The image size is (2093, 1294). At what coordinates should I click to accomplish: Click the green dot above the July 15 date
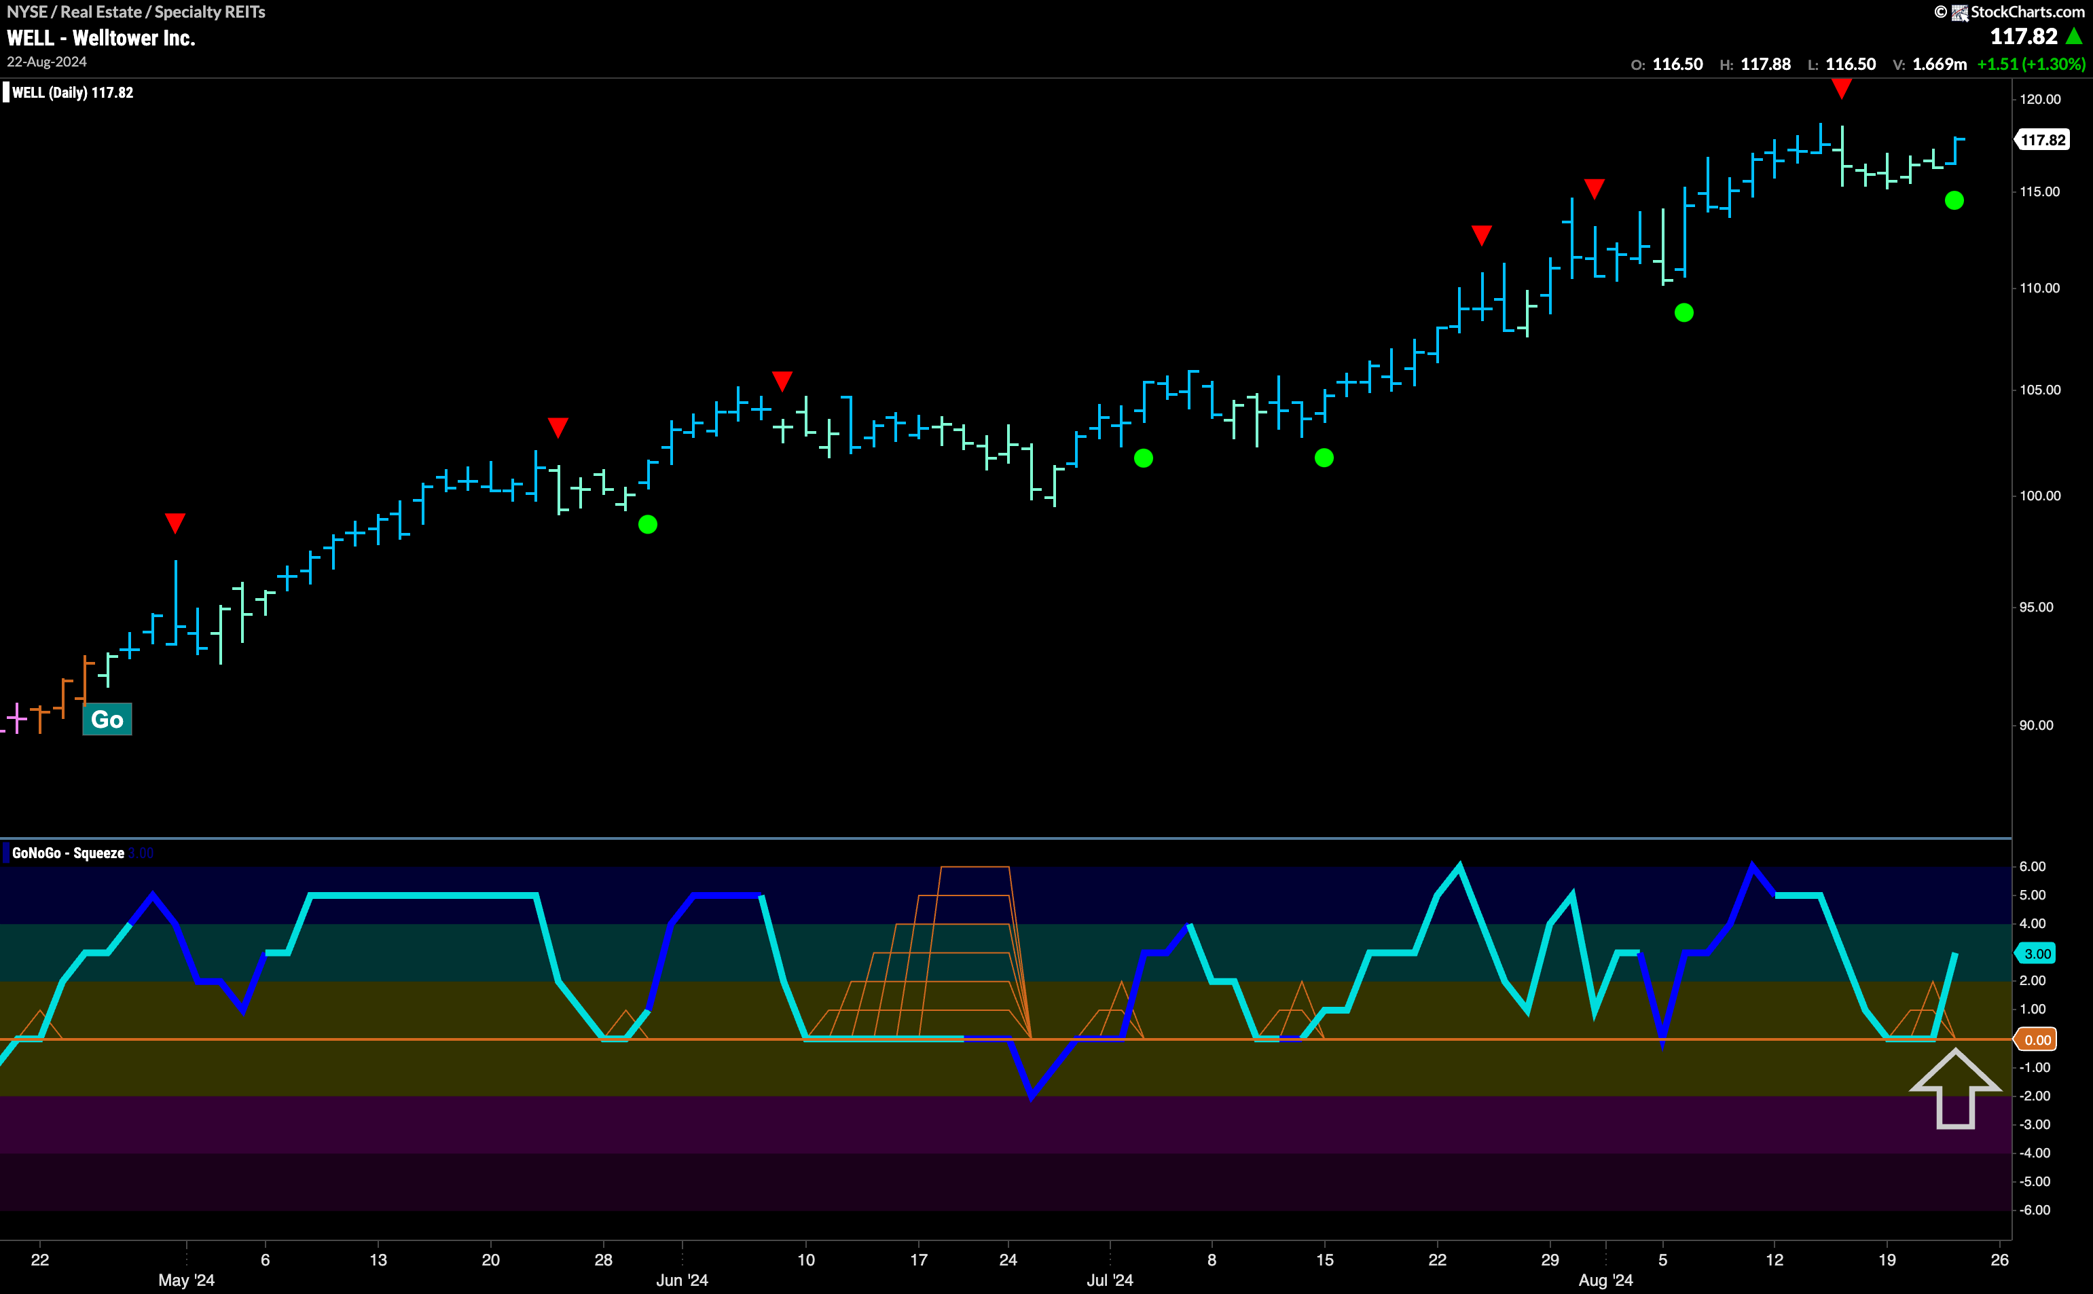pyautogui.click(x=1324, y=459)
